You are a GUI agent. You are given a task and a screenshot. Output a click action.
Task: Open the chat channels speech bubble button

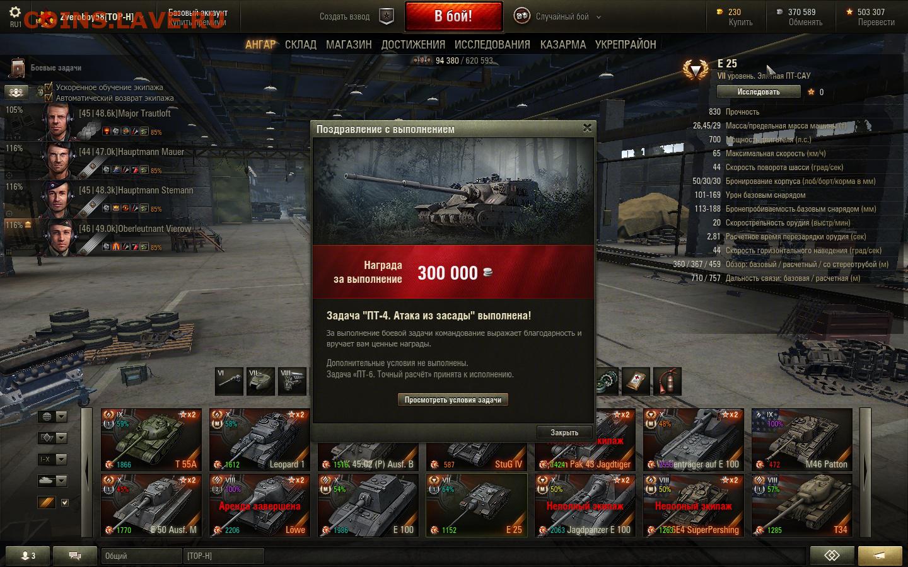(74, 556)
